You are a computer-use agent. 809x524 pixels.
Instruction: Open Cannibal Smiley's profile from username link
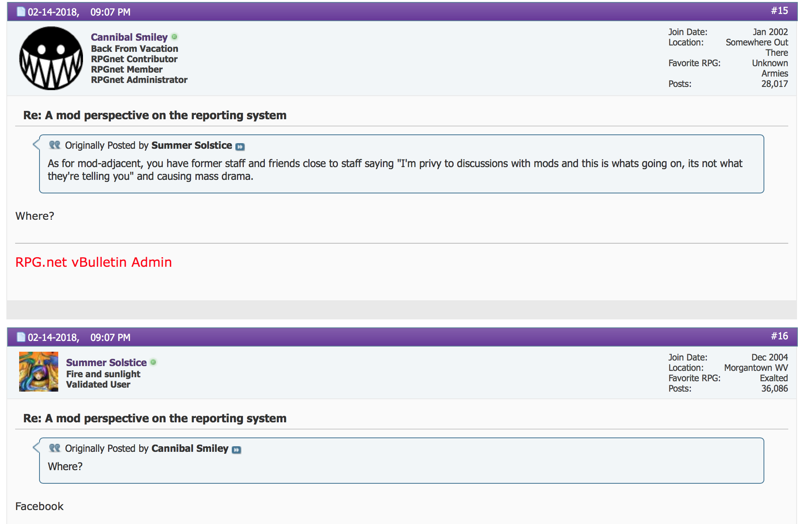[129, 37]
